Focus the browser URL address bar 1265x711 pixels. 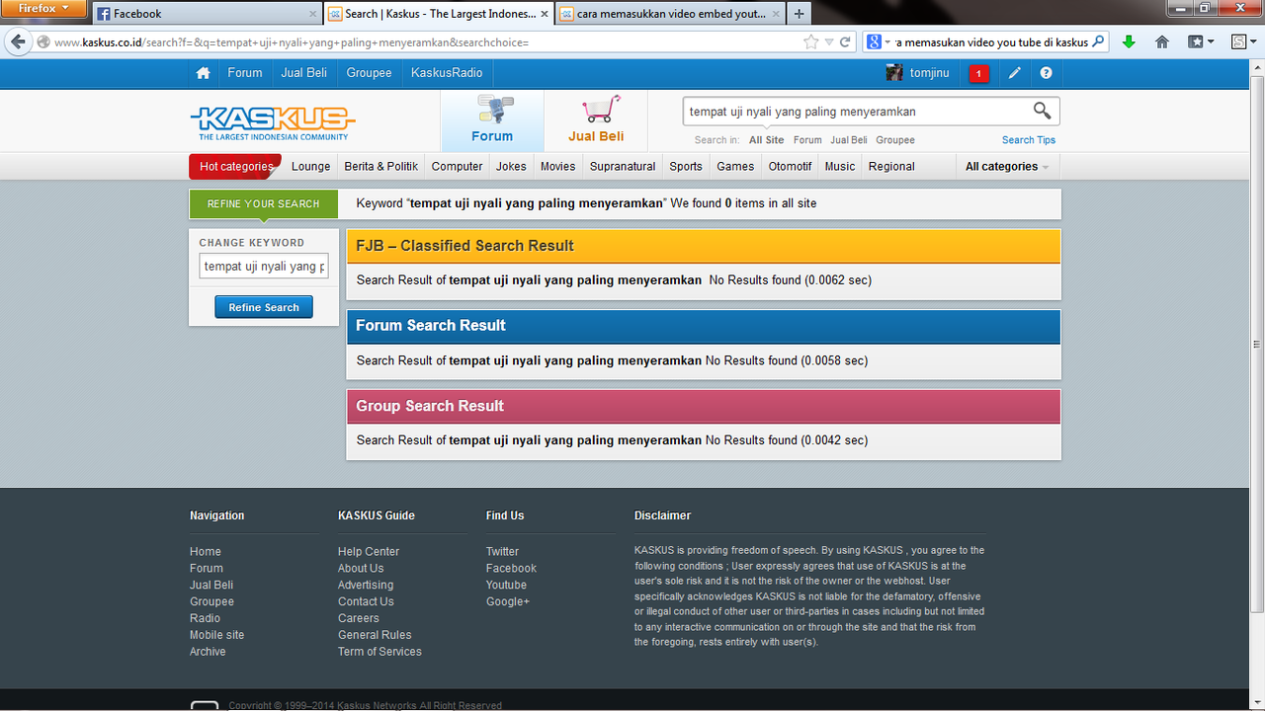coord(425,42)
